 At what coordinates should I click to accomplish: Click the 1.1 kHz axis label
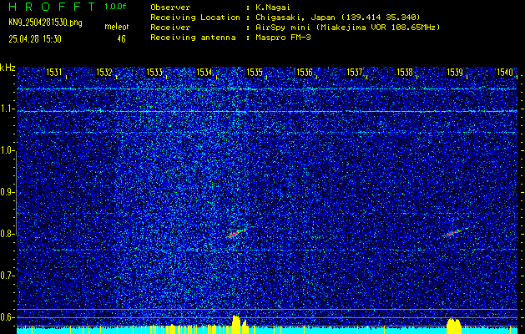point(7,109)
